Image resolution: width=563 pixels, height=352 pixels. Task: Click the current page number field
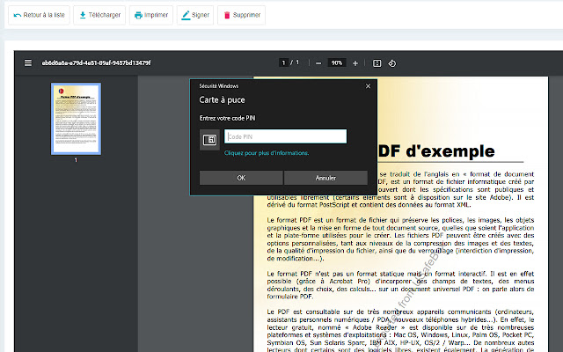tap(283, 62)
